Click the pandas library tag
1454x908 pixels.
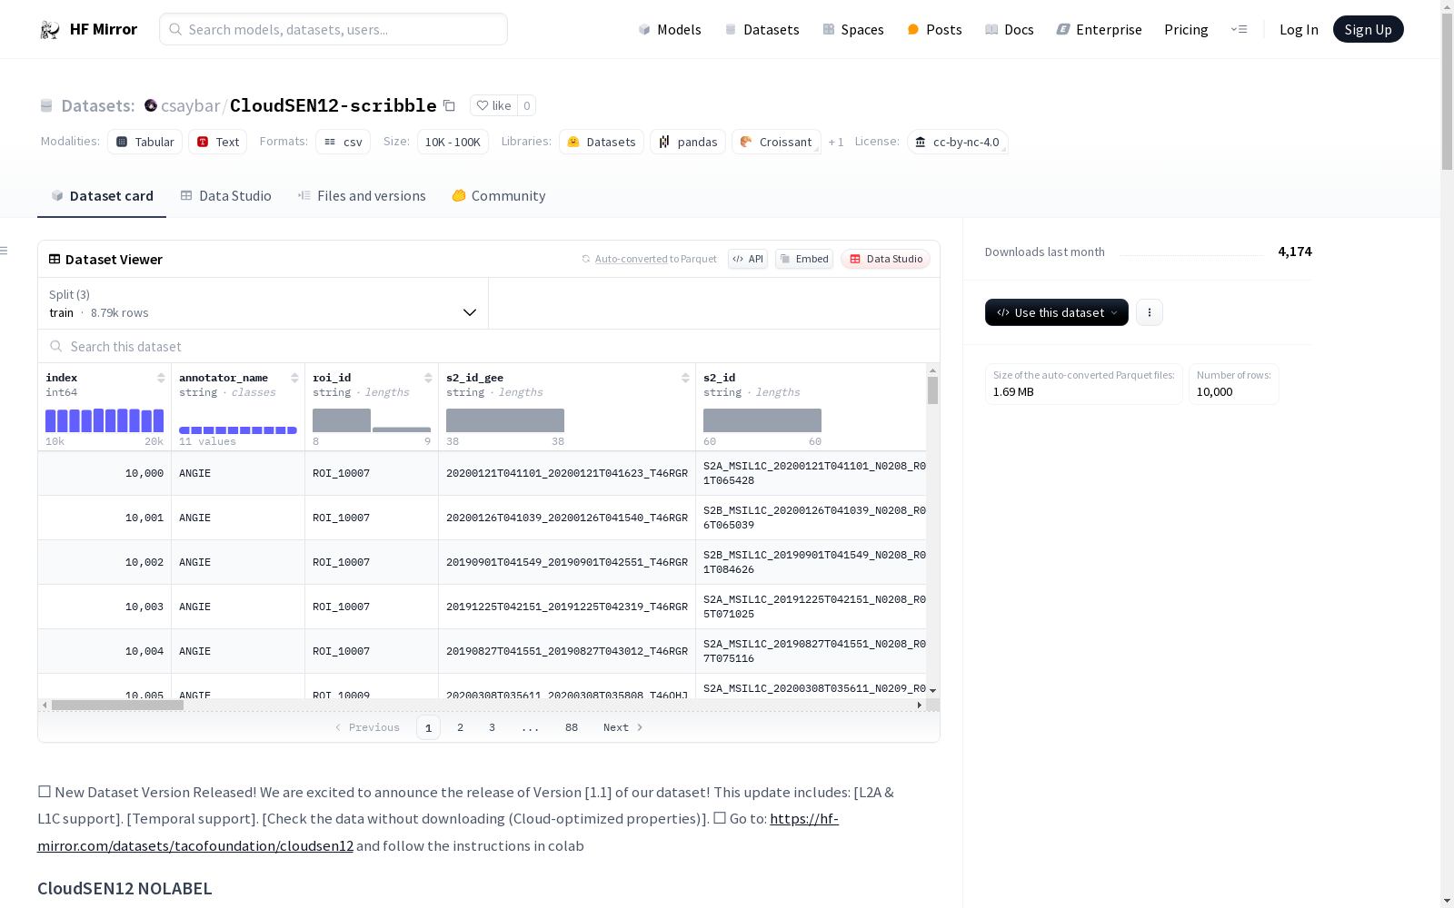click(687, 142)
